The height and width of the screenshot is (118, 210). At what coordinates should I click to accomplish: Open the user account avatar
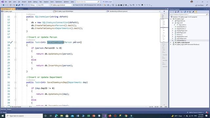point(192,2)
